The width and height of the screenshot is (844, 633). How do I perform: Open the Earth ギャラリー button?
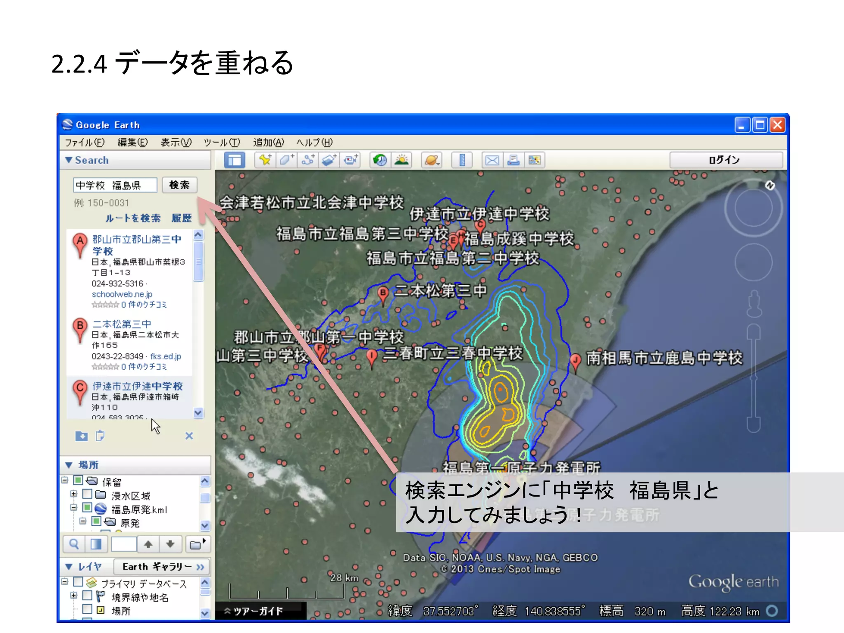pyautogui.click(x=162, y=567)
